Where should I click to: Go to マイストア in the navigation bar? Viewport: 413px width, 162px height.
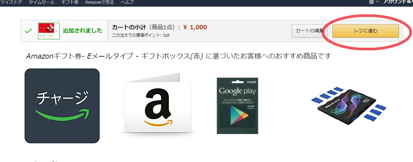pyautogui.click(x=11, y=2)
